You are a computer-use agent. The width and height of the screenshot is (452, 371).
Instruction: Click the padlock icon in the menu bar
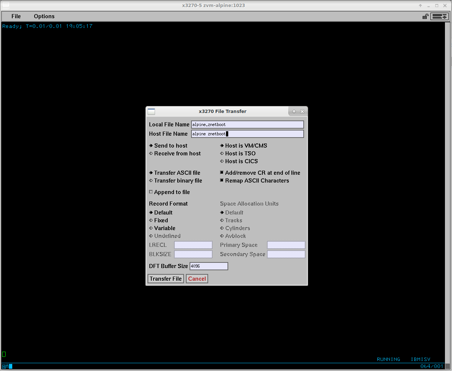pos(426,16)
